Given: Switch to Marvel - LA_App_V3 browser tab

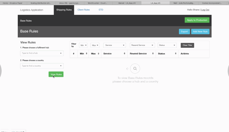Looking at the screenshot, I should point(127,3).
